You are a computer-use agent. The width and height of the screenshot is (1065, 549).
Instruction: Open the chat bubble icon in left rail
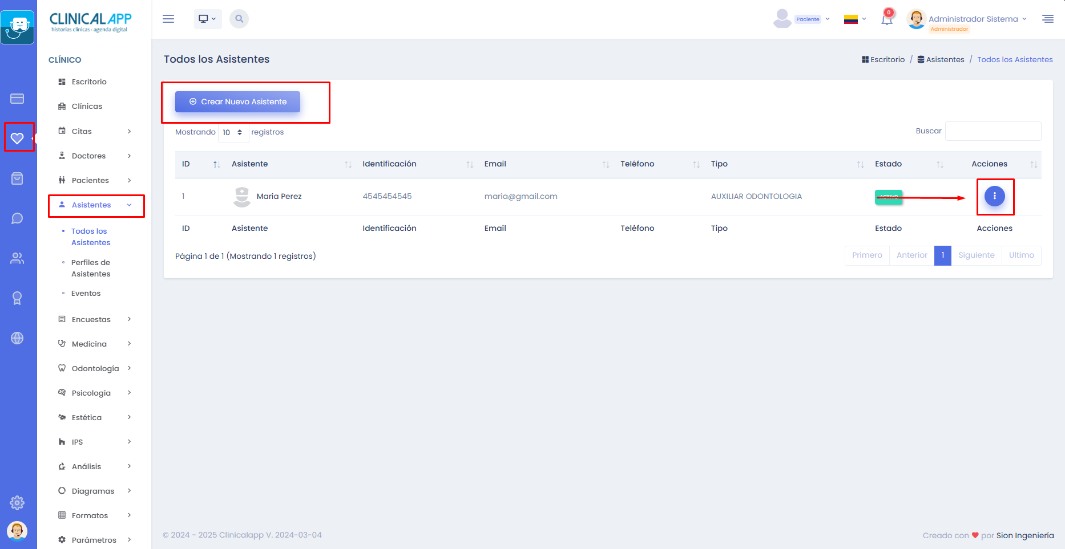point(17,218)
